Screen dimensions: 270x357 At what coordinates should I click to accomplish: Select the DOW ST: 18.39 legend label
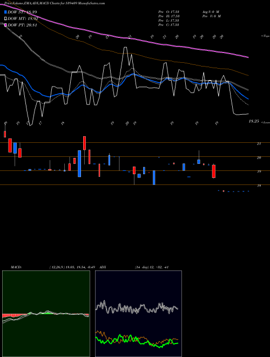tap(22, 12)
